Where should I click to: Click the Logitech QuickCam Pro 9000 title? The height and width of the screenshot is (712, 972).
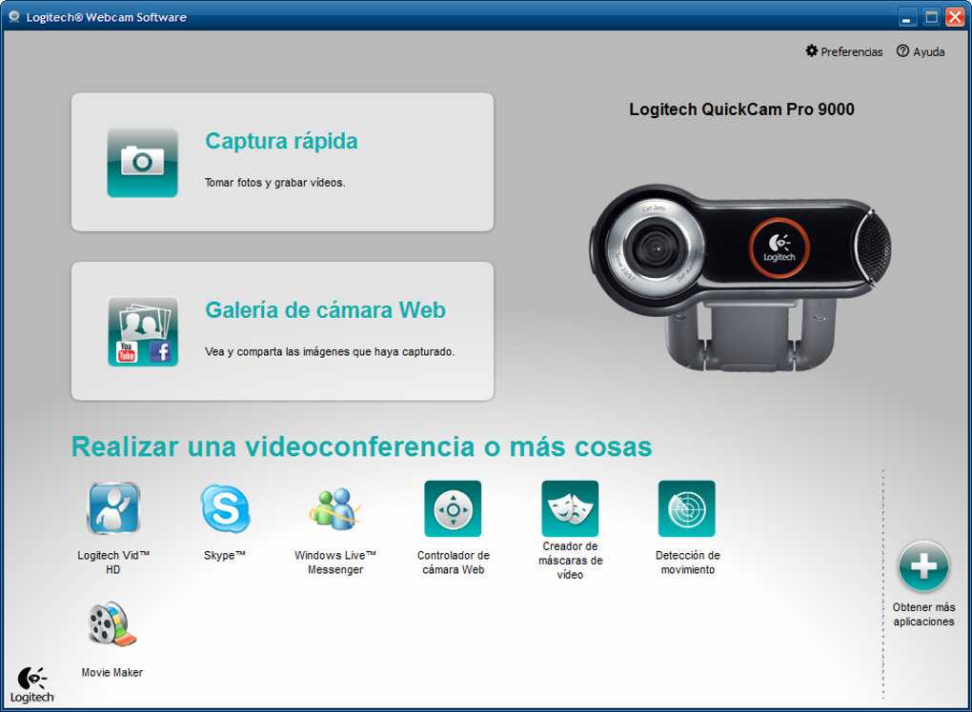click(741, 109)
